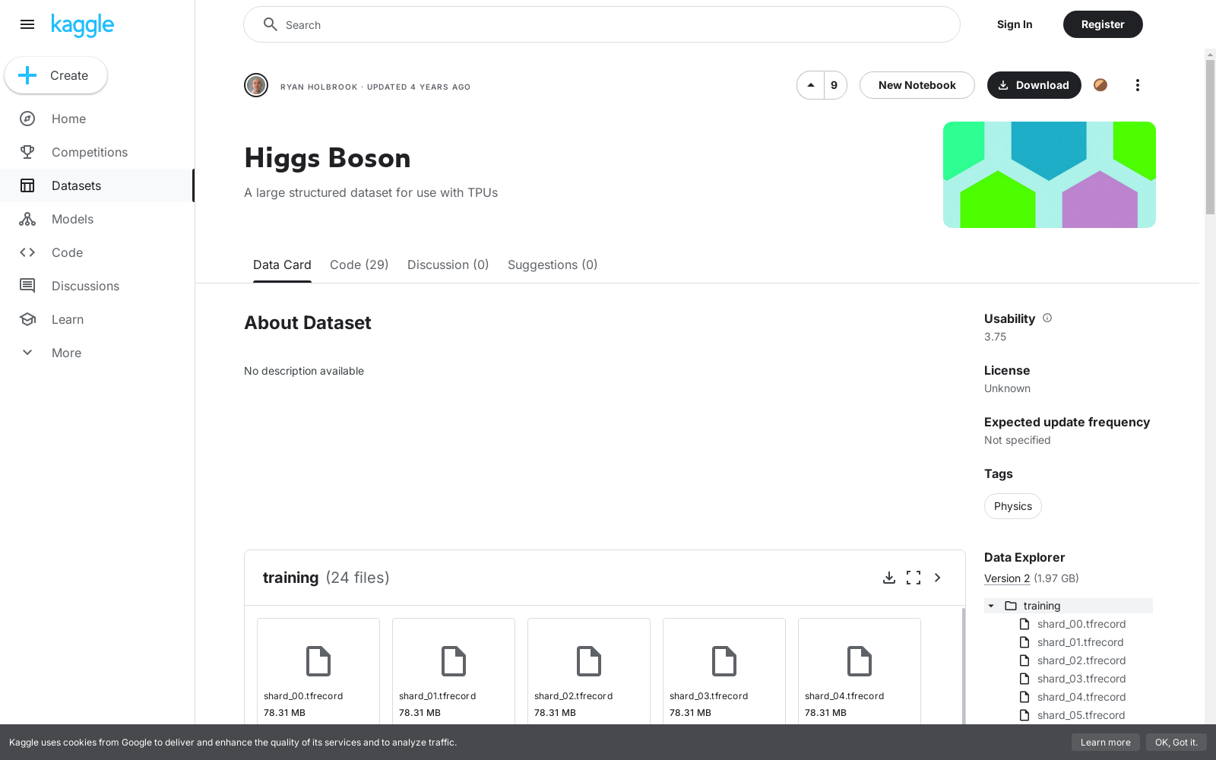Open the Code (29) tab
Screen dimensions: 1216x760
pos(359,264)
